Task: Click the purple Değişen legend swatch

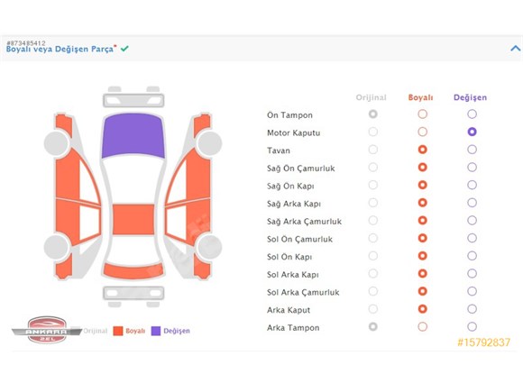Action: coord(156,331)
